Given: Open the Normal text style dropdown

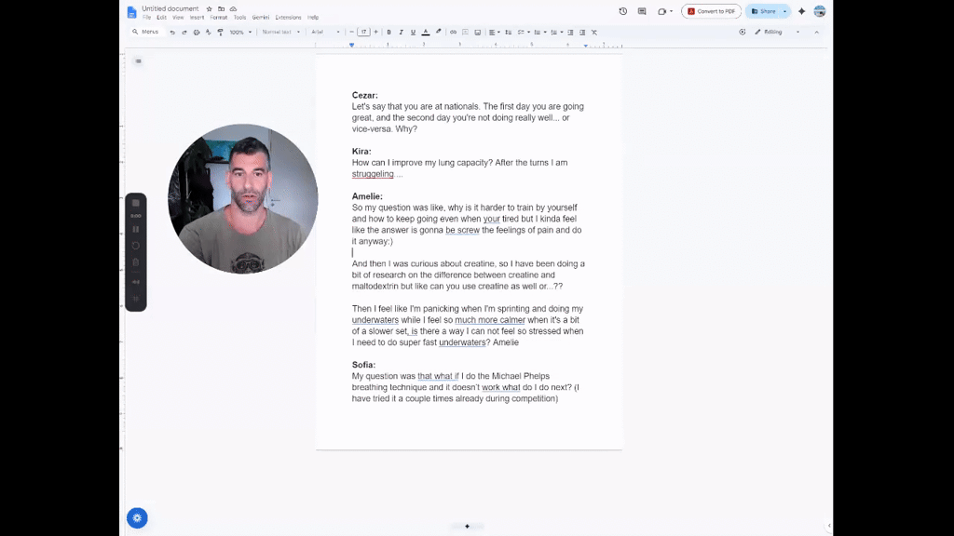Looking at the screenshot, I should tap(280, 33).
